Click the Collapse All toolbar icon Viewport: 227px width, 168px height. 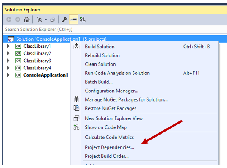[53, 19]
